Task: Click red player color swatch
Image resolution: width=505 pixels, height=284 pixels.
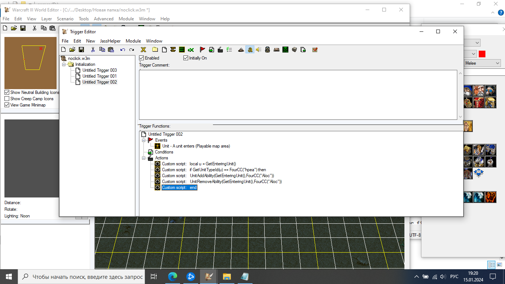Action: [482, 54]
